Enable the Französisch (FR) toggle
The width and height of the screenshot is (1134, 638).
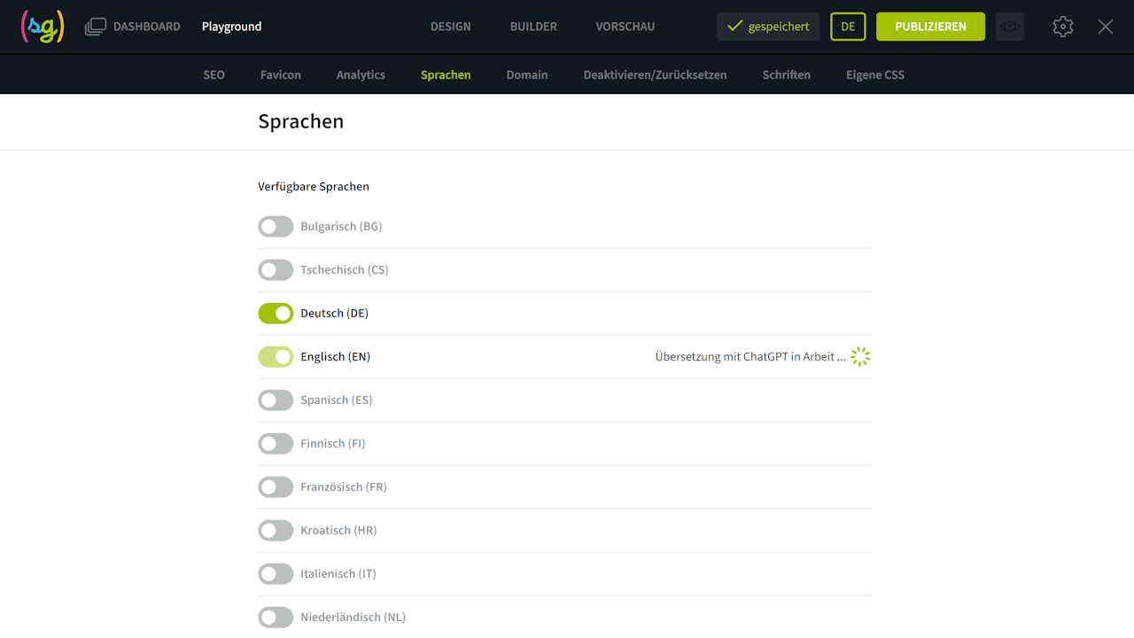coord(276,486)
